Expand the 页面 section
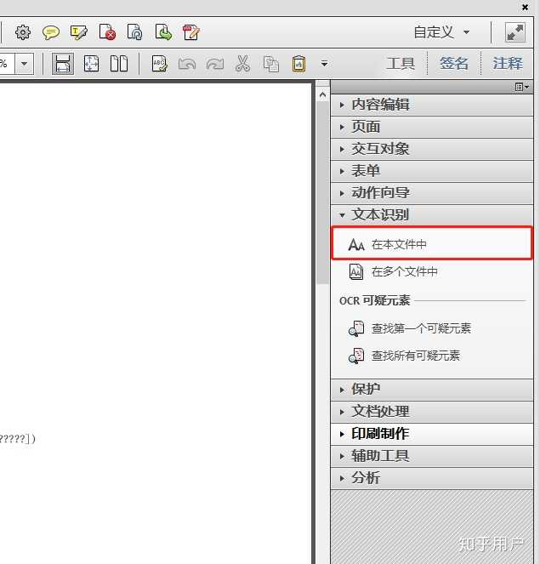Screen dimensions: 540x564 (x=431, y=127)
